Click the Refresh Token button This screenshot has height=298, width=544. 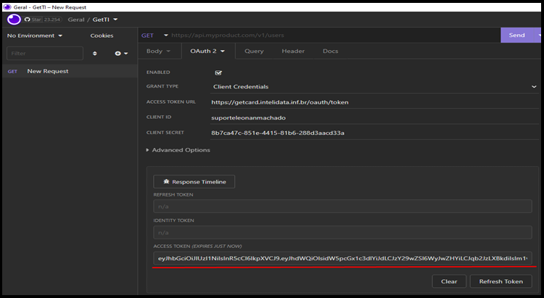click(501, 281)
